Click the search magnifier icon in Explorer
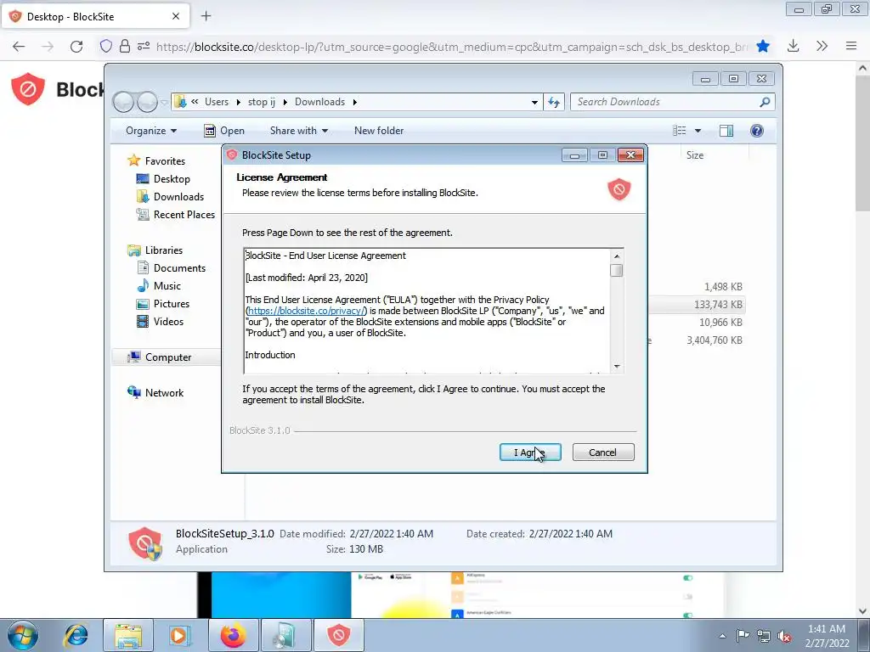The height and width of the screenshot is (652, 870). pos(765,102)
